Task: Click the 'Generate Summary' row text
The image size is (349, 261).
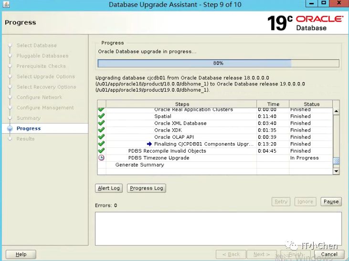Action: click(x=139, y=165)
